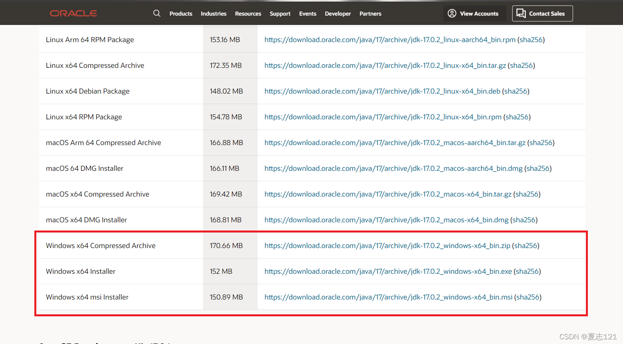This screenshot has width=623, height=344.
Task: Click the 154.78 MB size cell
Action: [x=230, y=117]
